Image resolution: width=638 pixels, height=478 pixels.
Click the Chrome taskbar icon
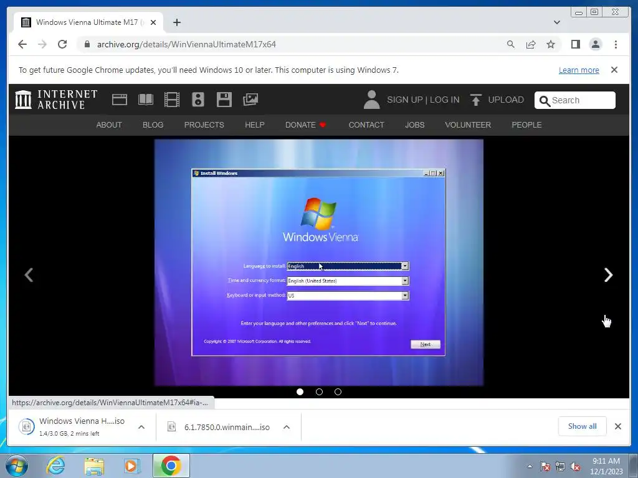point(171,466)
